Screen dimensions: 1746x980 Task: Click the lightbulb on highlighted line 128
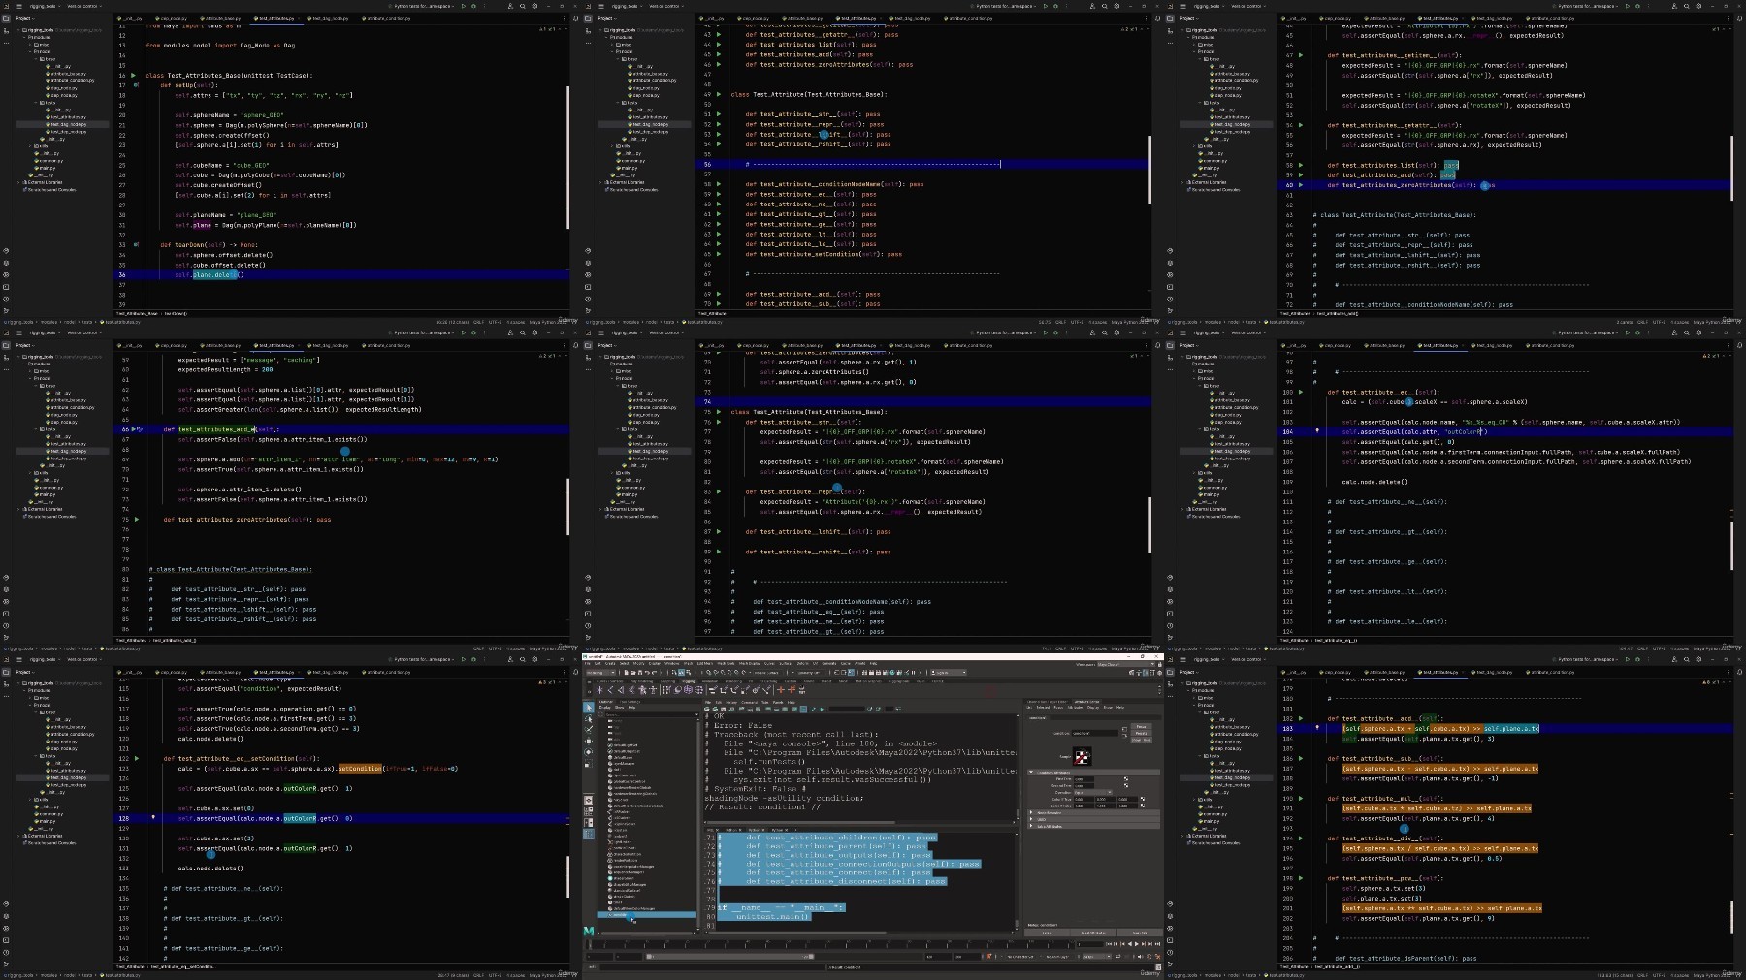coord(153,817)
